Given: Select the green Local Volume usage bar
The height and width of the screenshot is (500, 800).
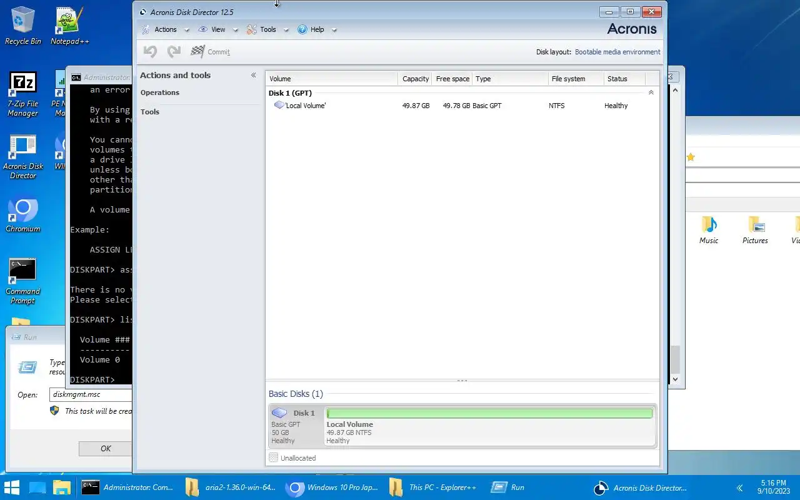Looking at the screenshot, I should click(x=489, y=413).
